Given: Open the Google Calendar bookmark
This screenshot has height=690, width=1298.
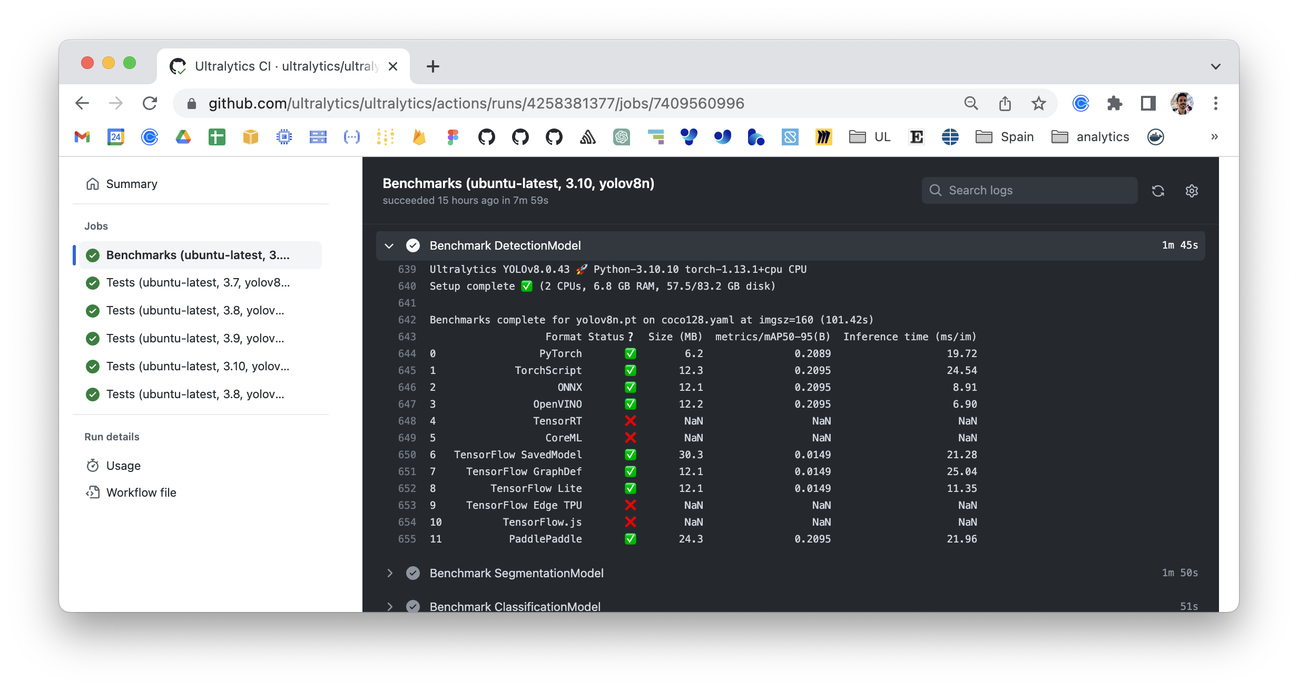Looking at the screenshot, I should click(115, 136).
